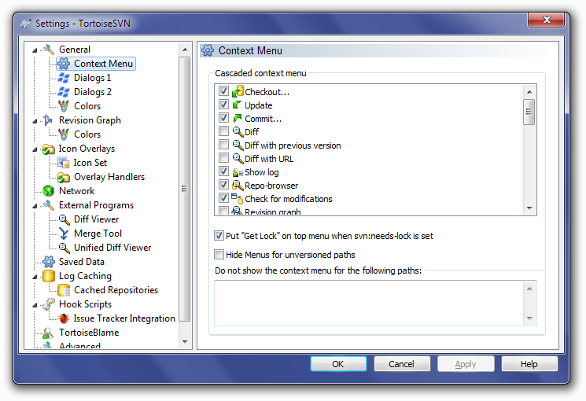Check the Diff with URL checkbox
This screenshot has height=401, width=586.
(x=223, y=158)
